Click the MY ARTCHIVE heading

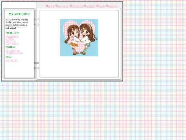pos(19,14)
